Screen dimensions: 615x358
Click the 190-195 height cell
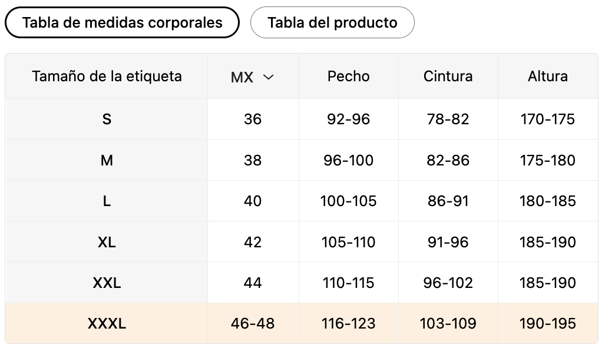(547, 323)
